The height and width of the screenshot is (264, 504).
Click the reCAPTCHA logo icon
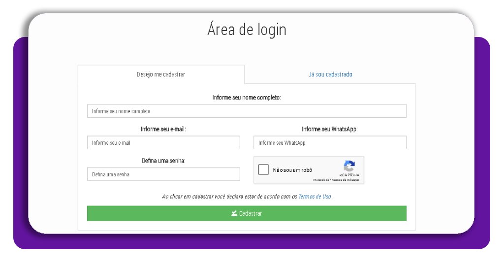(x=349, y=166)
